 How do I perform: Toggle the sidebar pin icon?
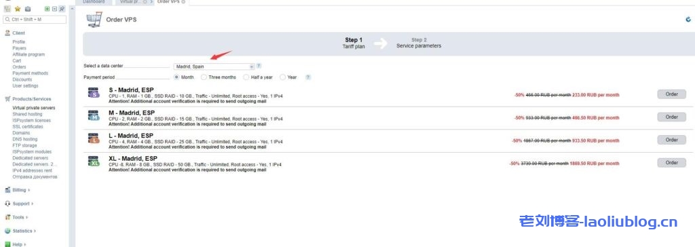(62, 8)
